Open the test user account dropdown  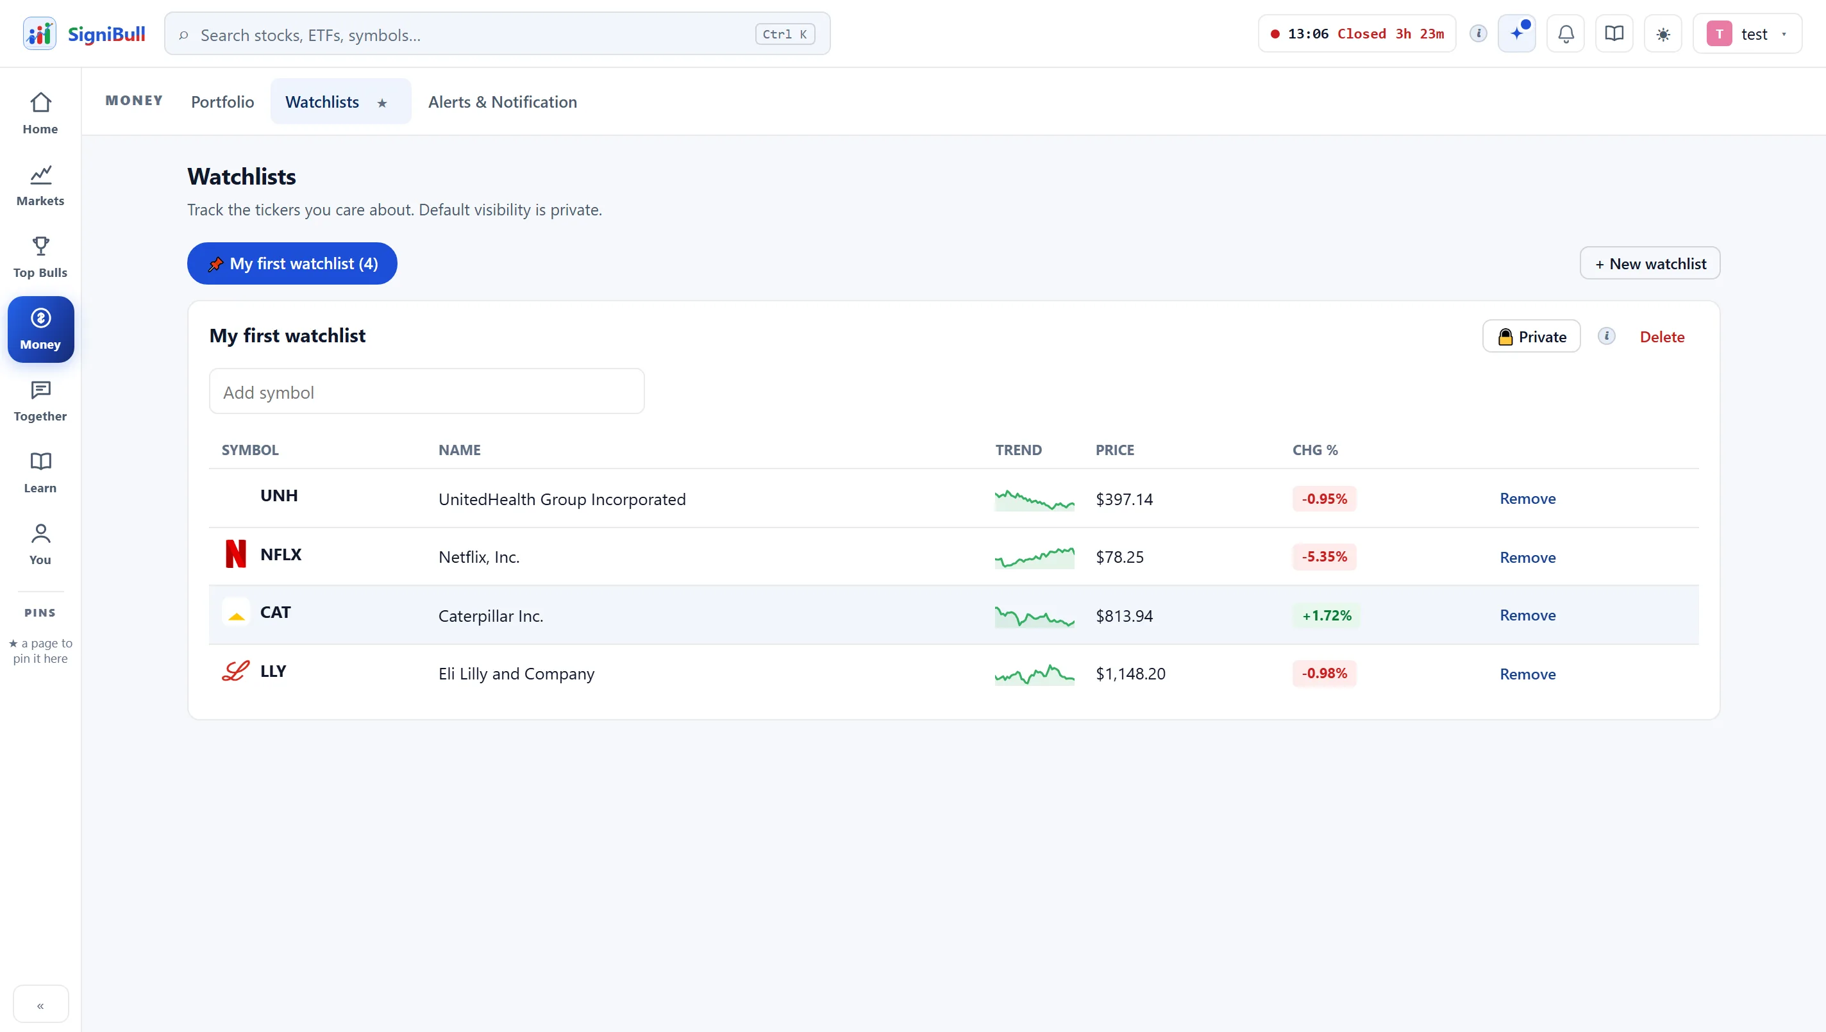[1747, 33]
